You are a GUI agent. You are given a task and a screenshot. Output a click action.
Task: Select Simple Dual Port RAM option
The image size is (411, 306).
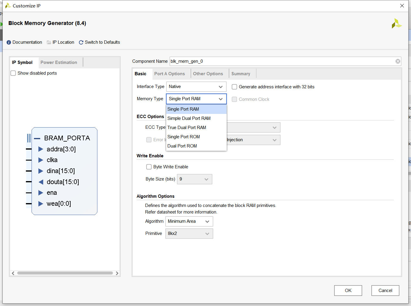coord(196,118)
